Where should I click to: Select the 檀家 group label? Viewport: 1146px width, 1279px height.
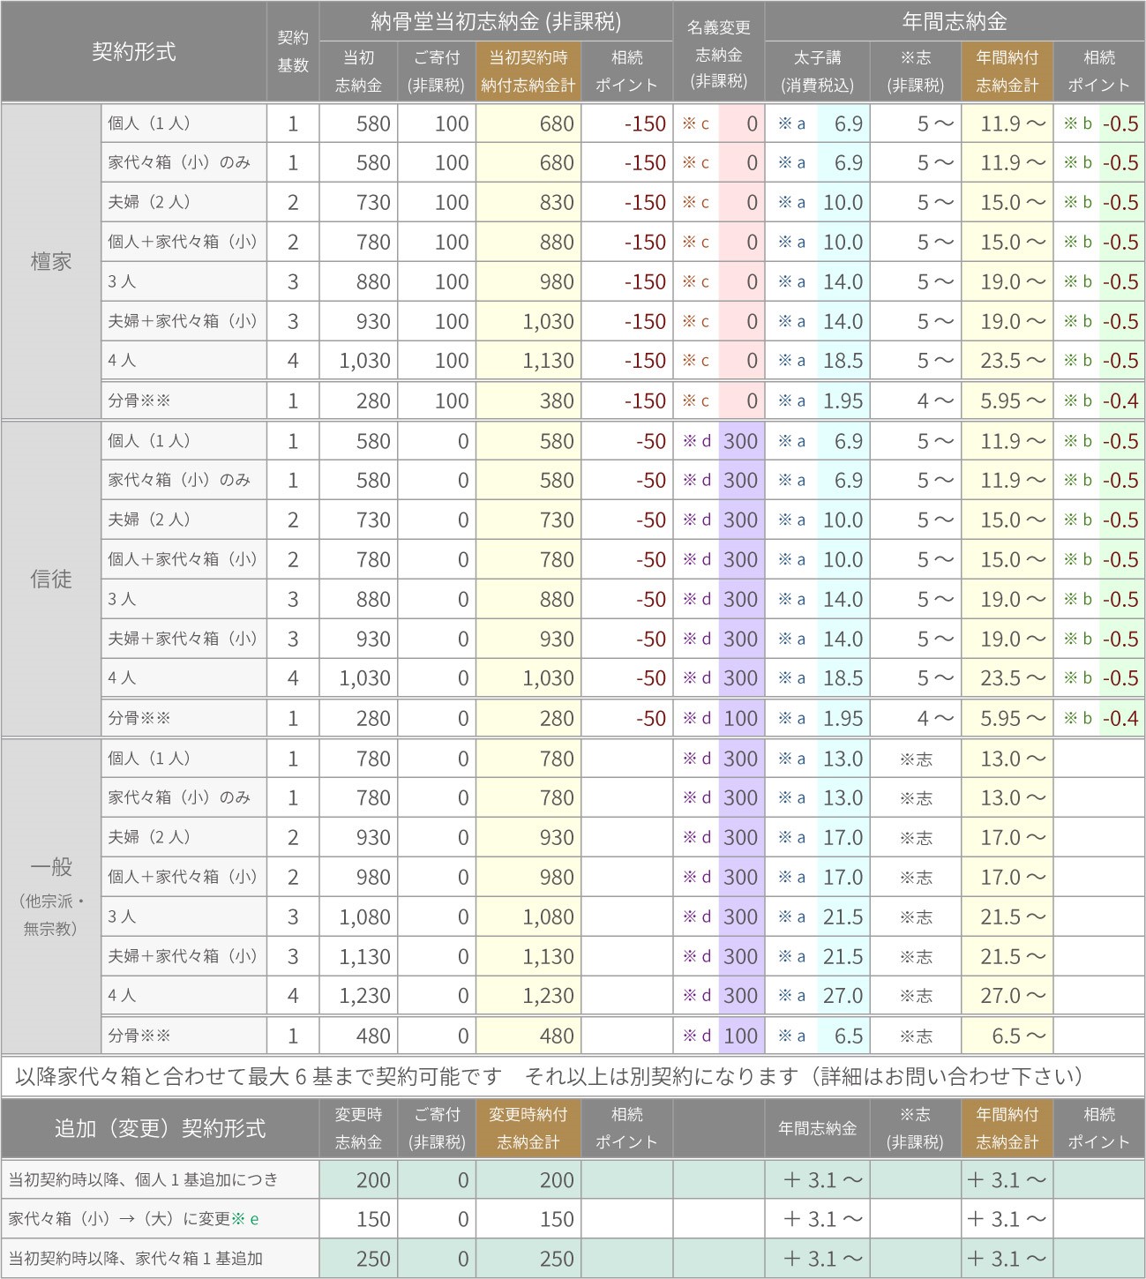51,261
